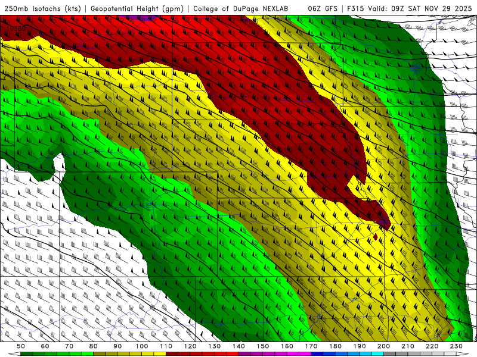Viewport: 477px width, 357px height.
Task: Click the '70' value on the color scale
Action: click(69, 346)
